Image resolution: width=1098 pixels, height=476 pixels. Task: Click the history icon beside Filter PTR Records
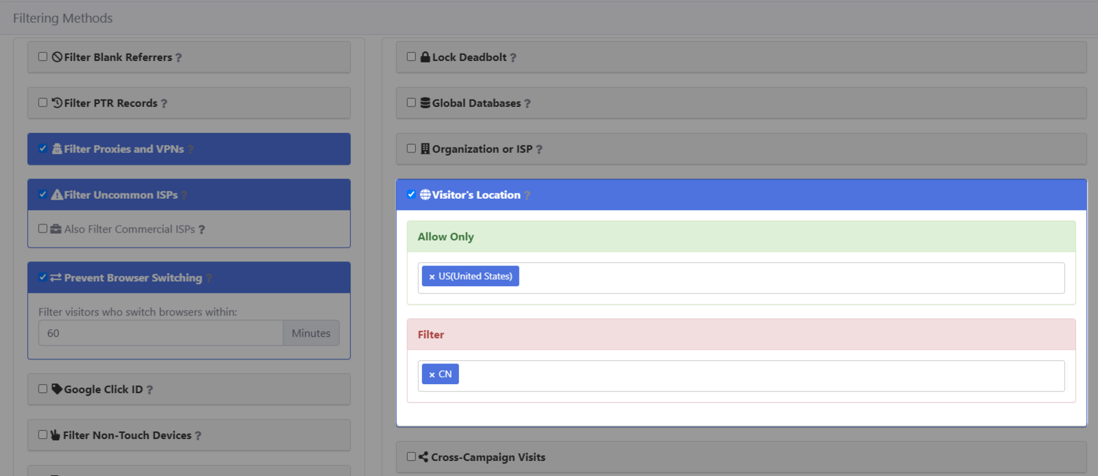tap(57, 103)
